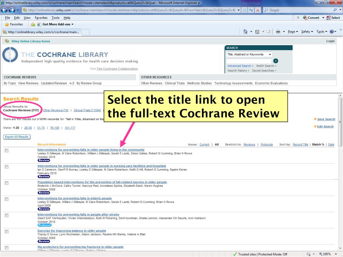This screenshot has width=343, height=257.
Task: Open the Edit menu
Action: click(x=17, y=18)
